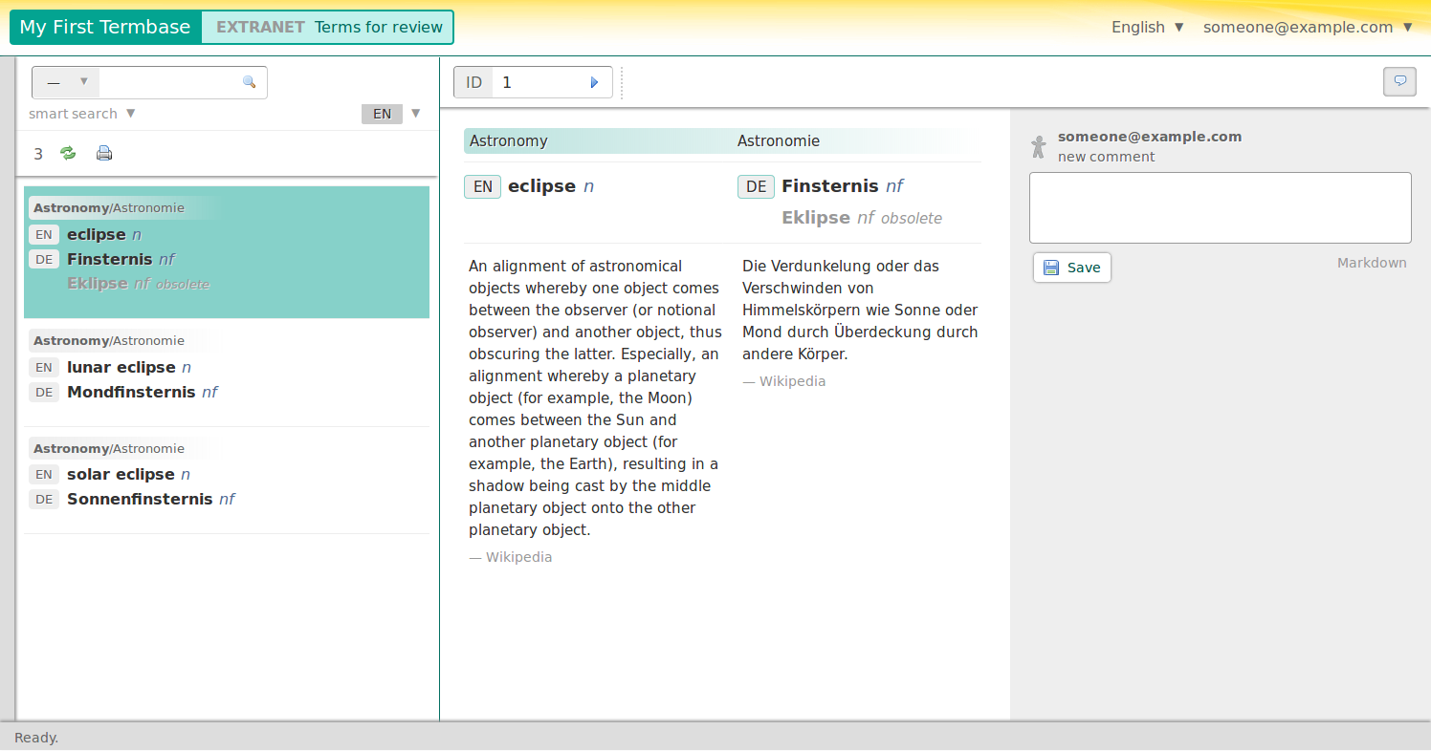Screen dimensions: 1431x751
Task: Toggle the EN language filter
Action: (382, 113)
